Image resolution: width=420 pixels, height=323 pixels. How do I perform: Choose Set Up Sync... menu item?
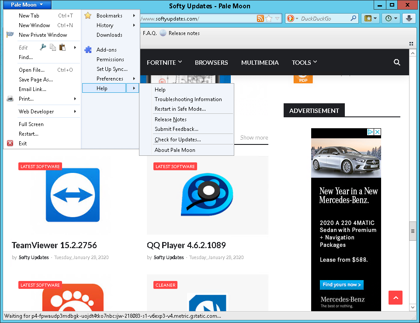click(x=111, y=69)
